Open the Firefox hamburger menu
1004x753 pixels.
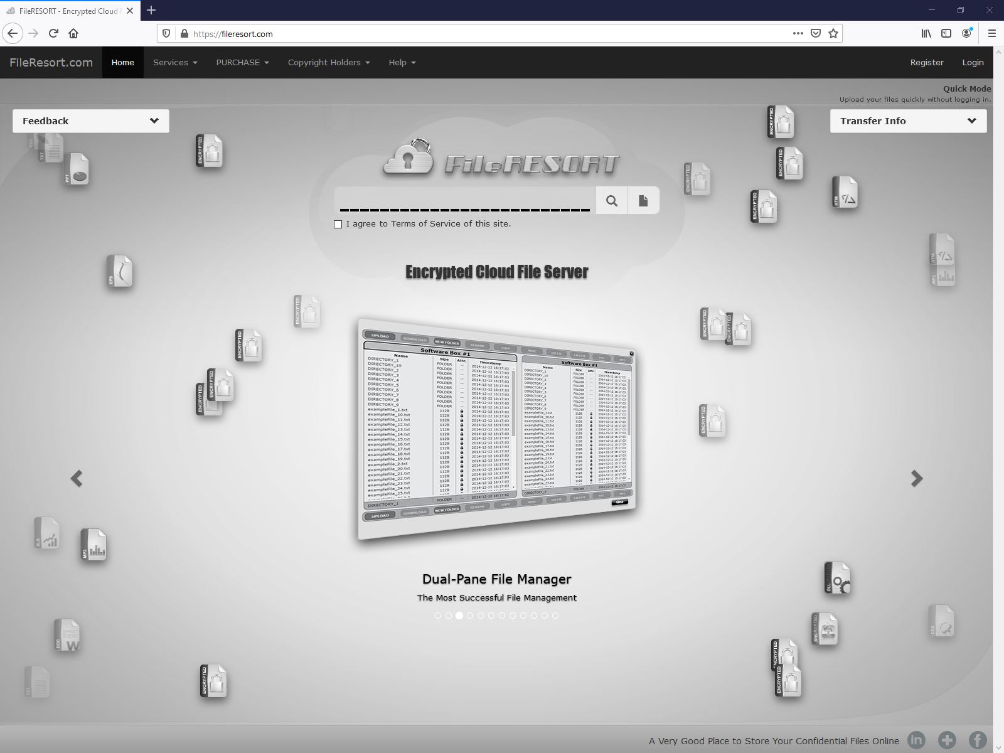pos(992,33)
